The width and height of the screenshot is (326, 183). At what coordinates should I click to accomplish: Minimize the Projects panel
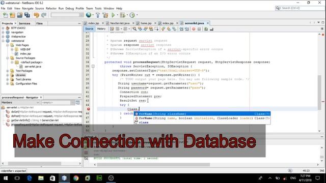79,23
